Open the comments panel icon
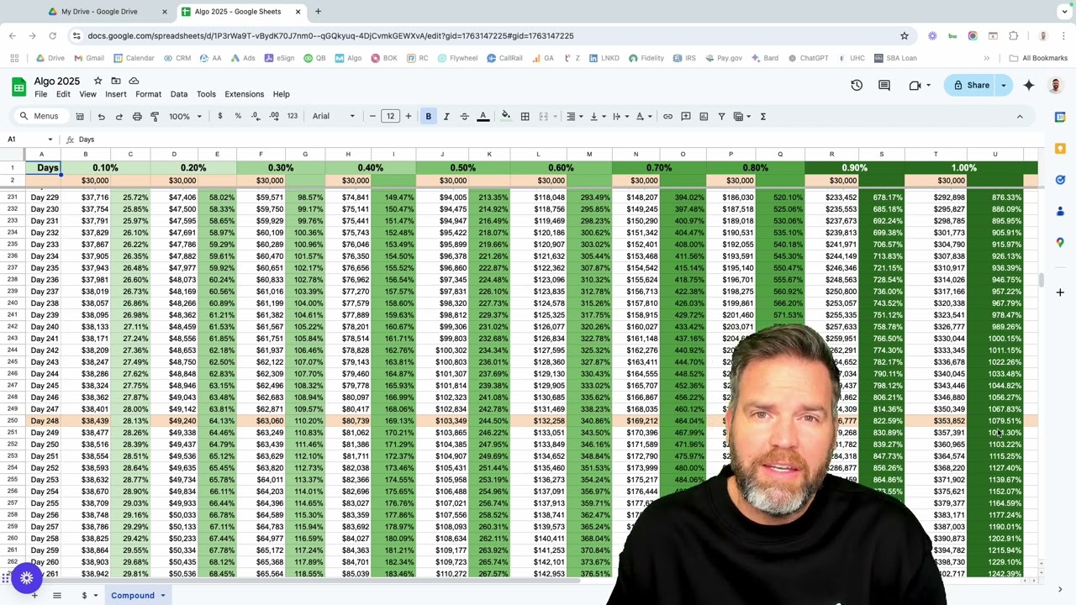This screenshot has height=605, width=1076. tap(884, 85)
